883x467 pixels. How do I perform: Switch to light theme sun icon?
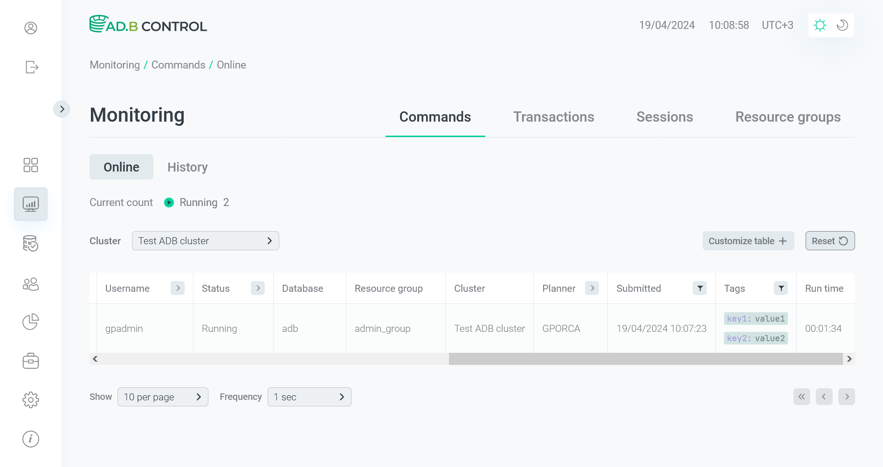(x=820, y=25)
